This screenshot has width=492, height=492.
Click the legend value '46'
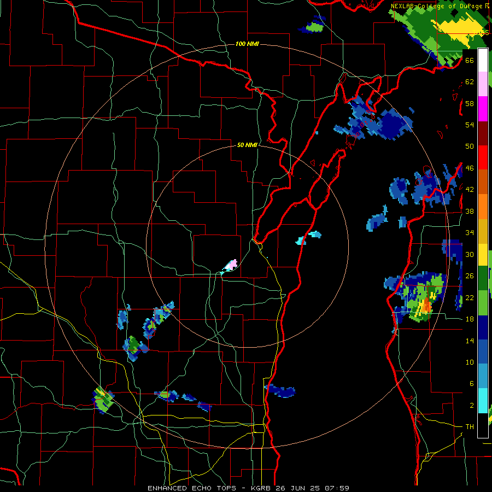(x=470, y=168)
